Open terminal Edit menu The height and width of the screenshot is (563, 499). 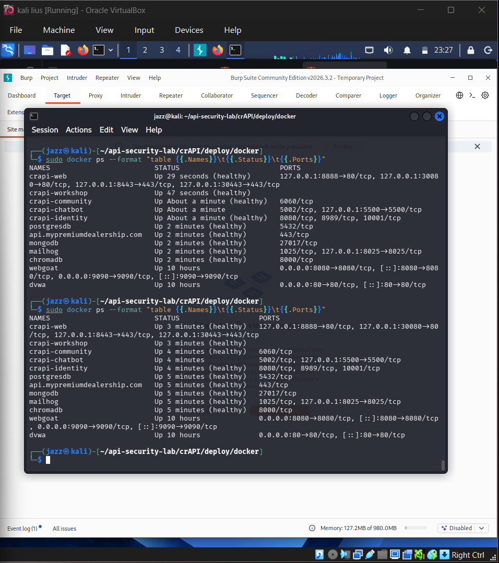pyautogui.click(x=106, y=130)
